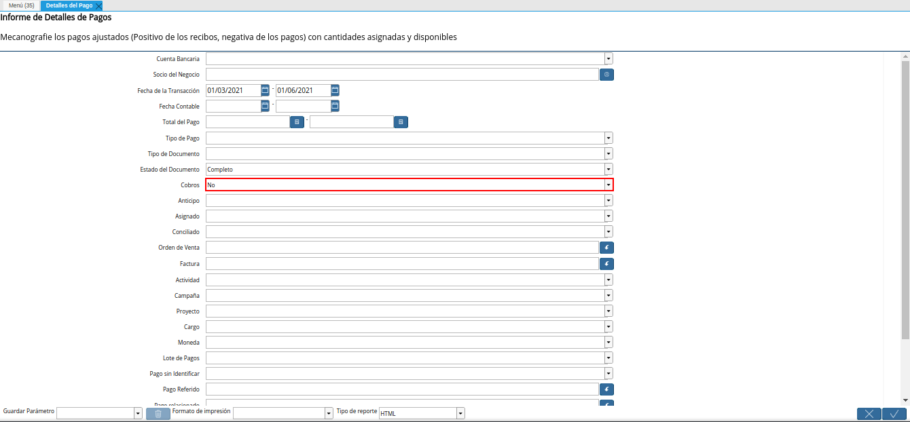Screen dimensions: 910x422
Task: Expand the Lote de Pagos dropdown
Action: (x=608, y=358)
